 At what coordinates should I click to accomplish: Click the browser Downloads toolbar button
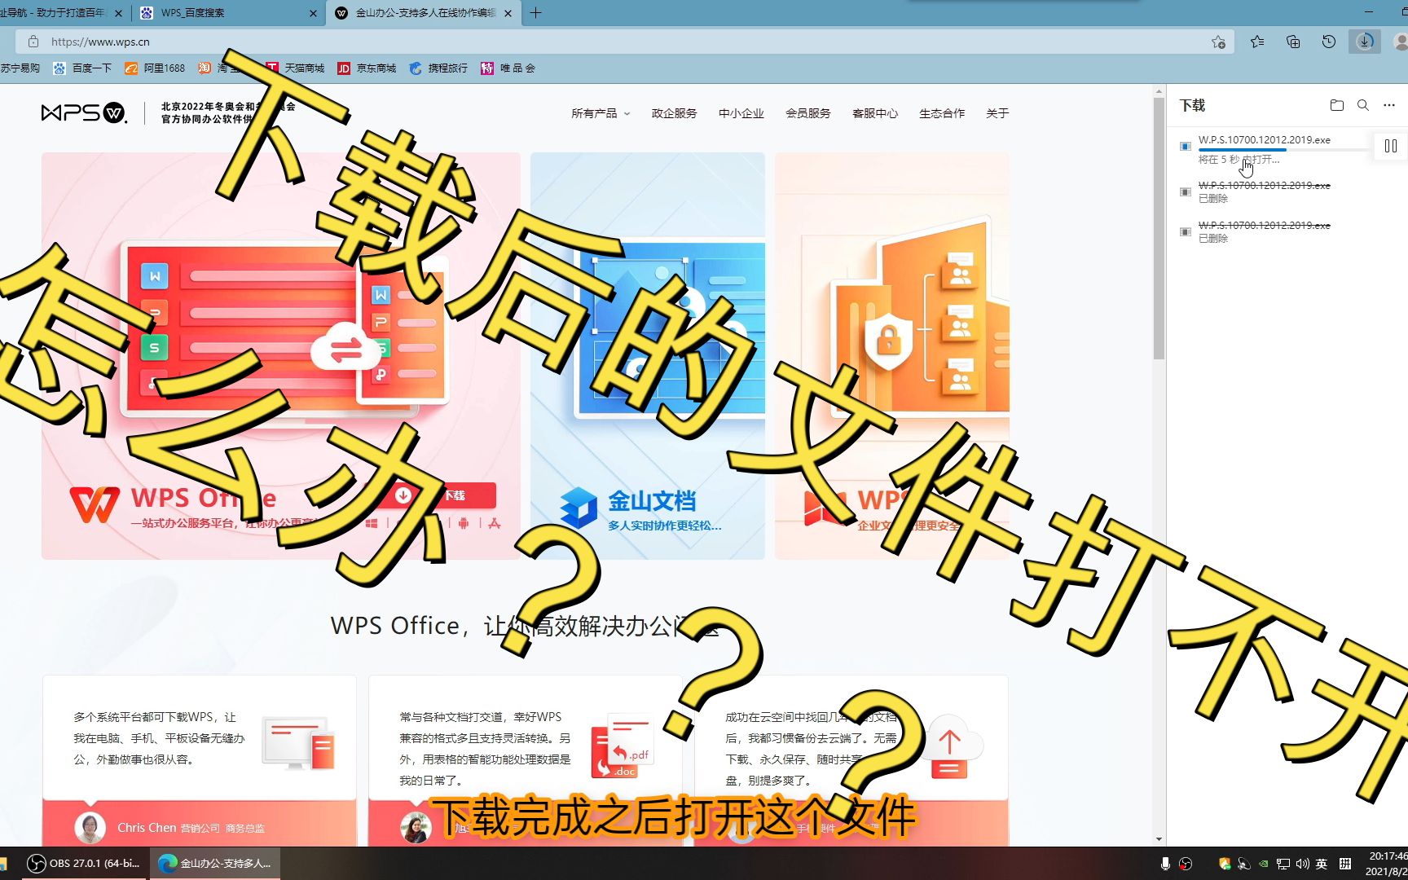click(x=1364, y=42)
